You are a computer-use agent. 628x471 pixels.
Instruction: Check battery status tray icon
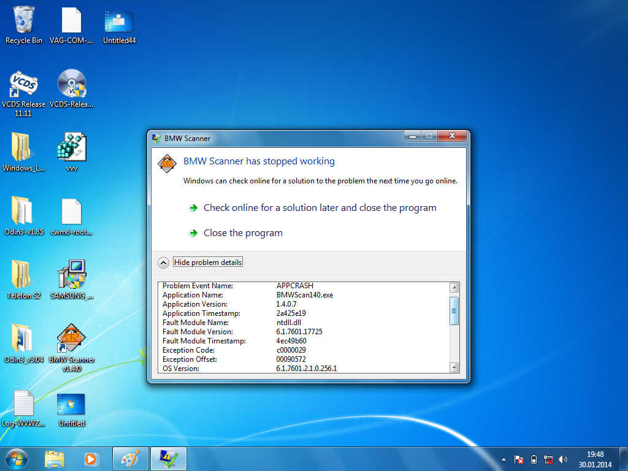[x=534, y=459]
